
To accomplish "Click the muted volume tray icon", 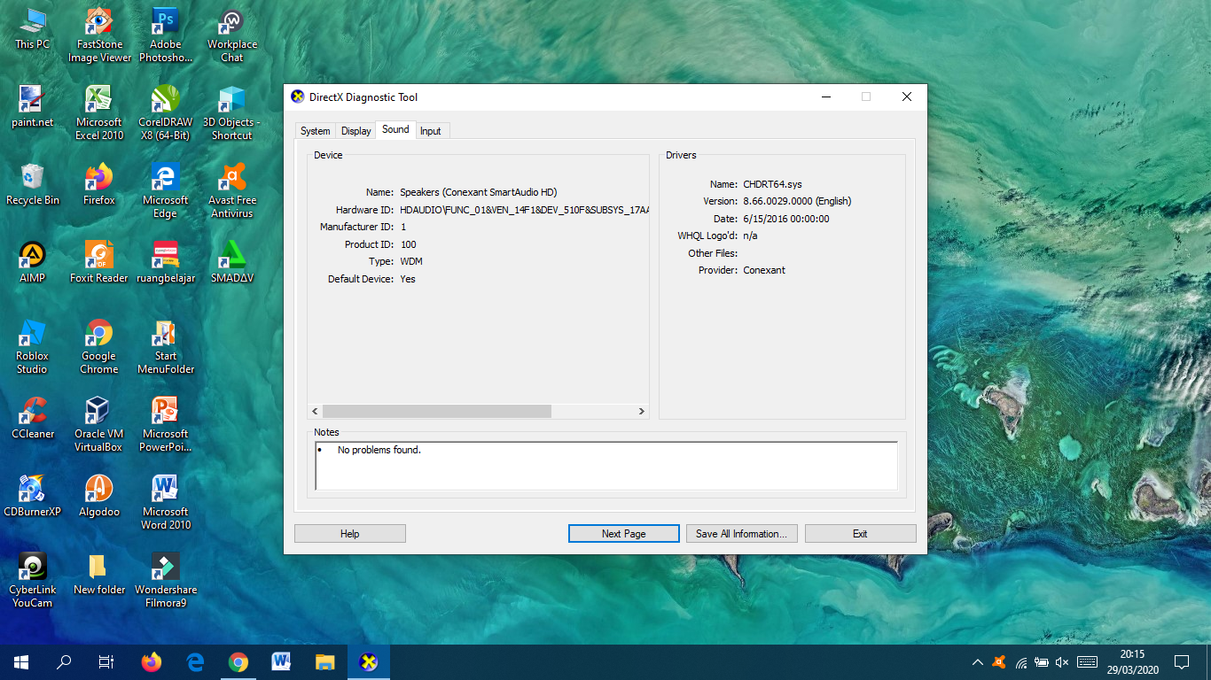I will pyautogui.click(x=1062, y=662).
